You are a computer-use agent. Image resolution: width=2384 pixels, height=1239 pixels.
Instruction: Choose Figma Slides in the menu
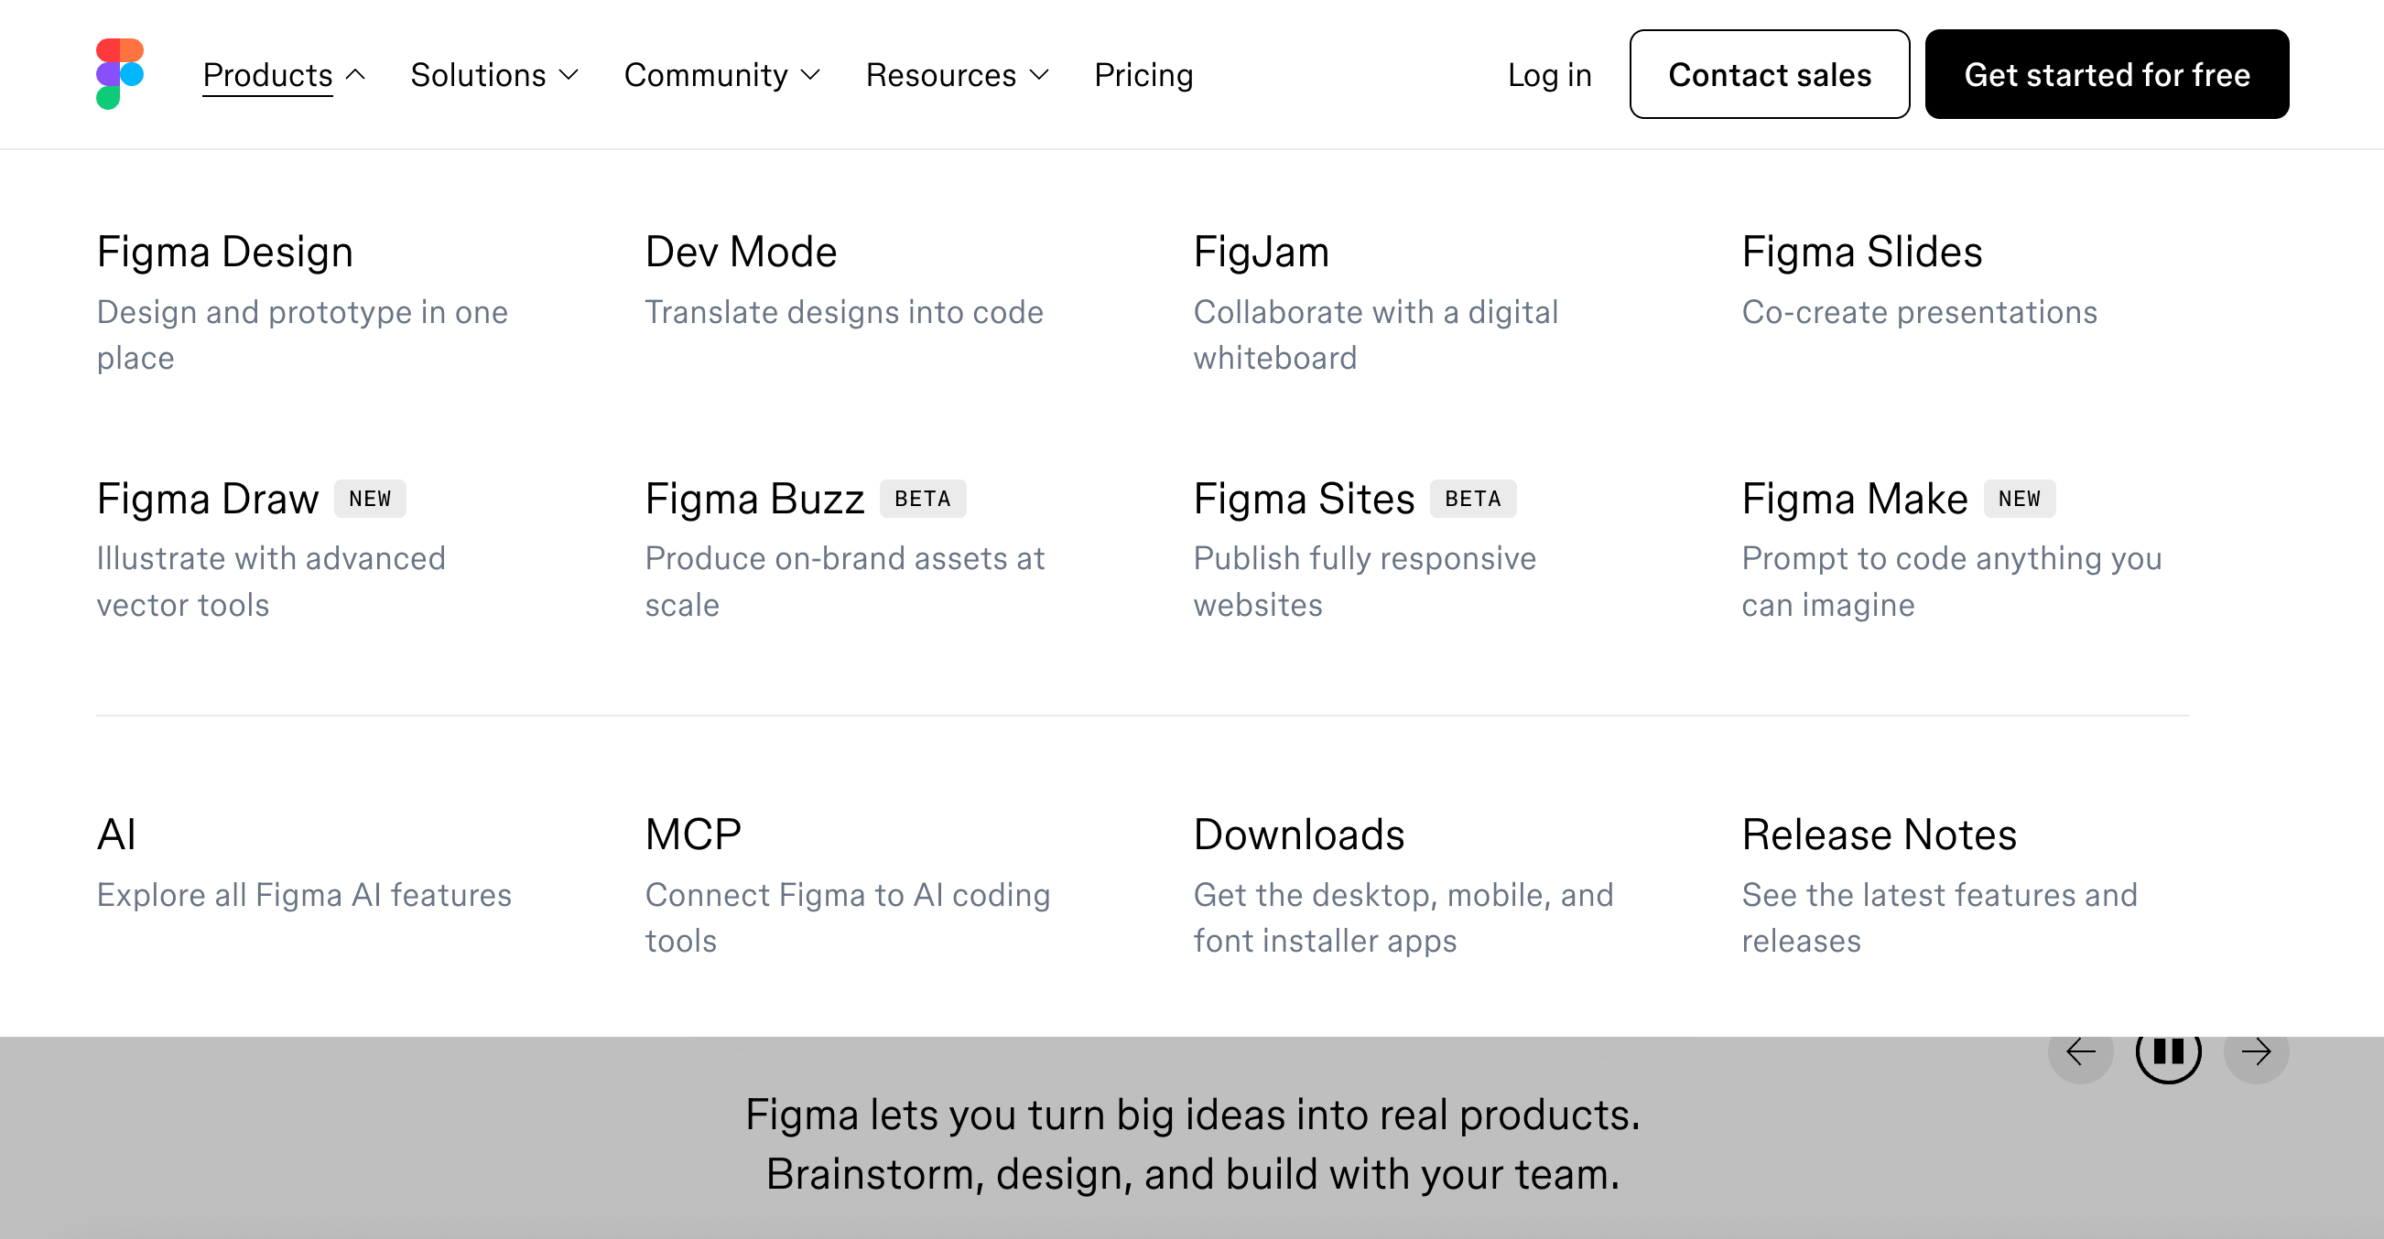(1861, 253)
